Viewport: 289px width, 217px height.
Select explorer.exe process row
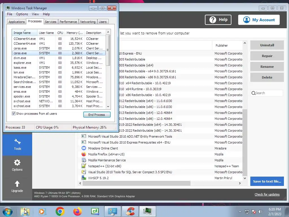(x=59, y=63)
